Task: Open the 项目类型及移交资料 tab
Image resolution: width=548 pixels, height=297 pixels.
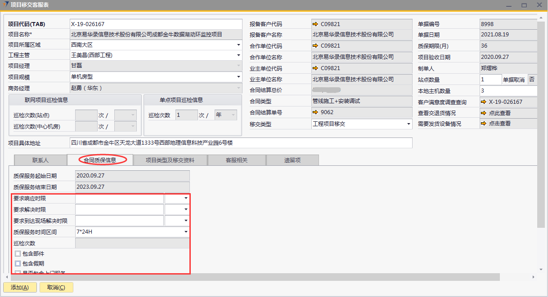Action: pyautogui.click(x=170, y=160)
